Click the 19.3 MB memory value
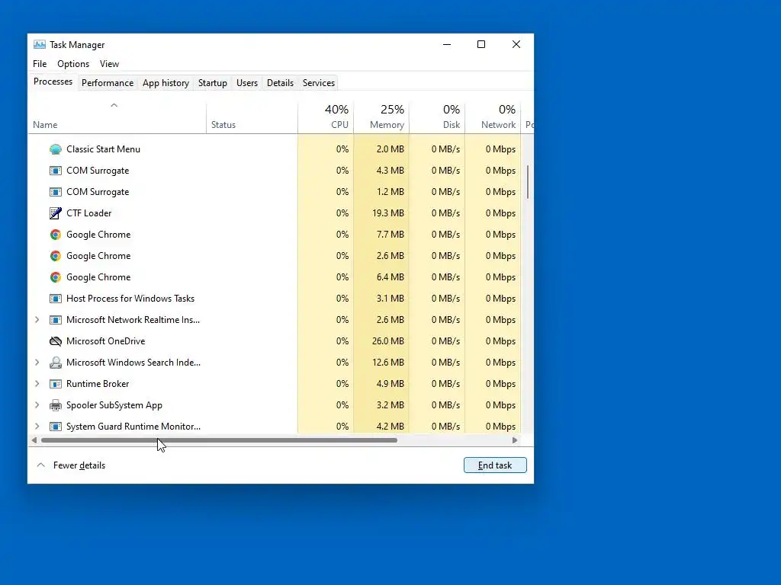Viewport: 781px width, 585px height. click(x=388, y=213)
